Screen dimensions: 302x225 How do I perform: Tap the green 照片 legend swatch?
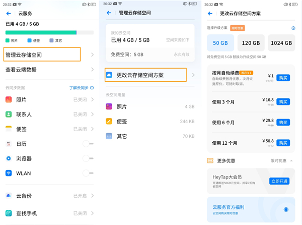point(8,40)
